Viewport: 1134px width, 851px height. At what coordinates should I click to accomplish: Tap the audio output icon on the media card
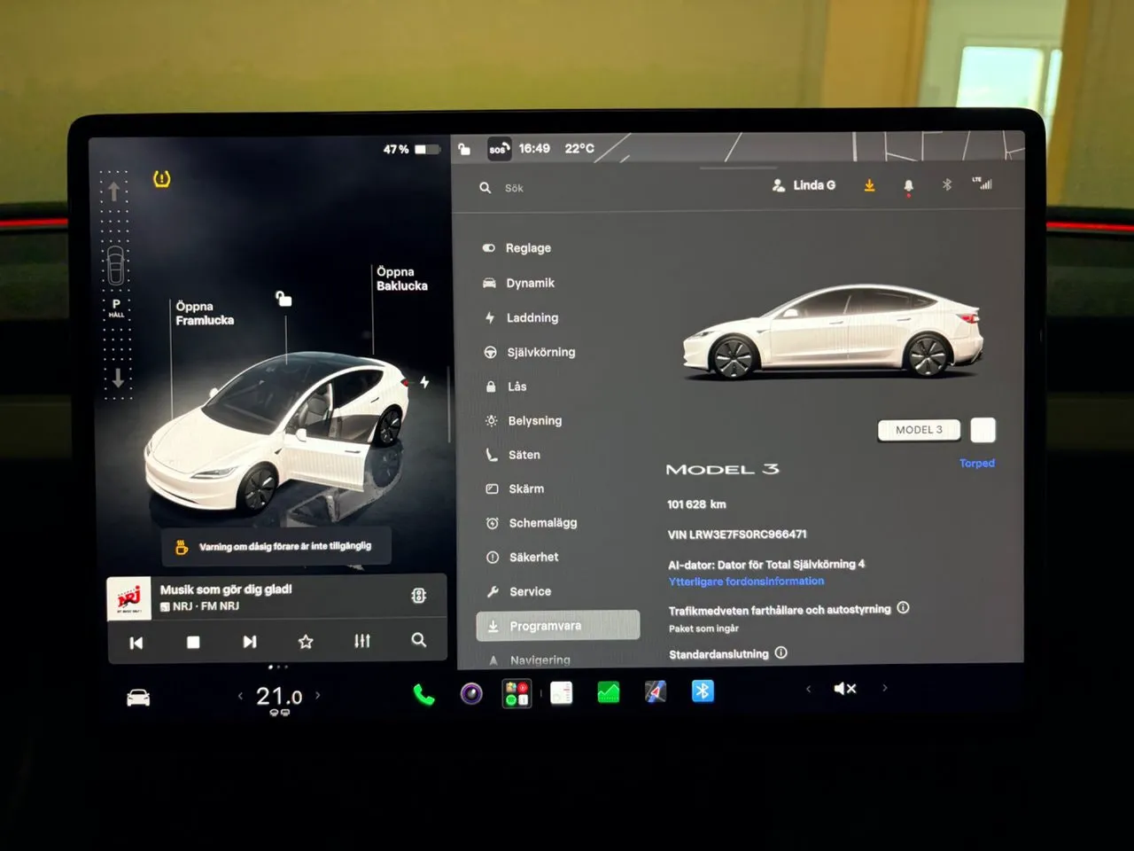(418, 596)
